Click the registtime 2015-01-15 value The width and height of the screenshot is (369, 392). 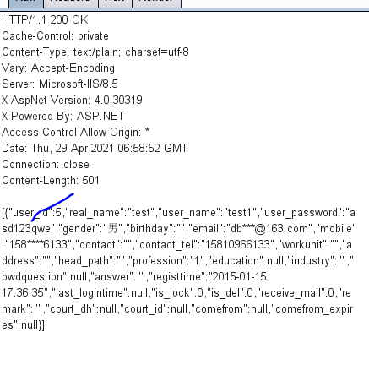(x=239, y=277)
